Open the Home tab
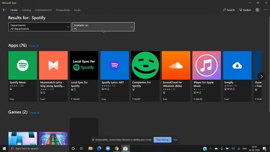 14,10
